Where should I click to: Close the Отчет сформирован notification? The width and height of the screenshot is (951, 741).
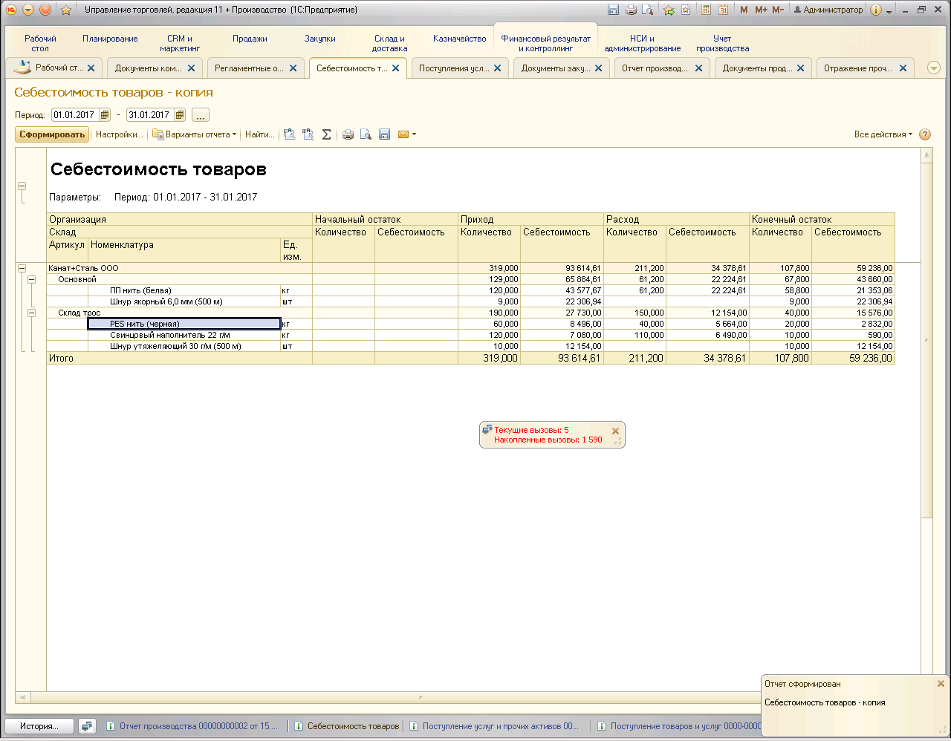click(941, 684)
